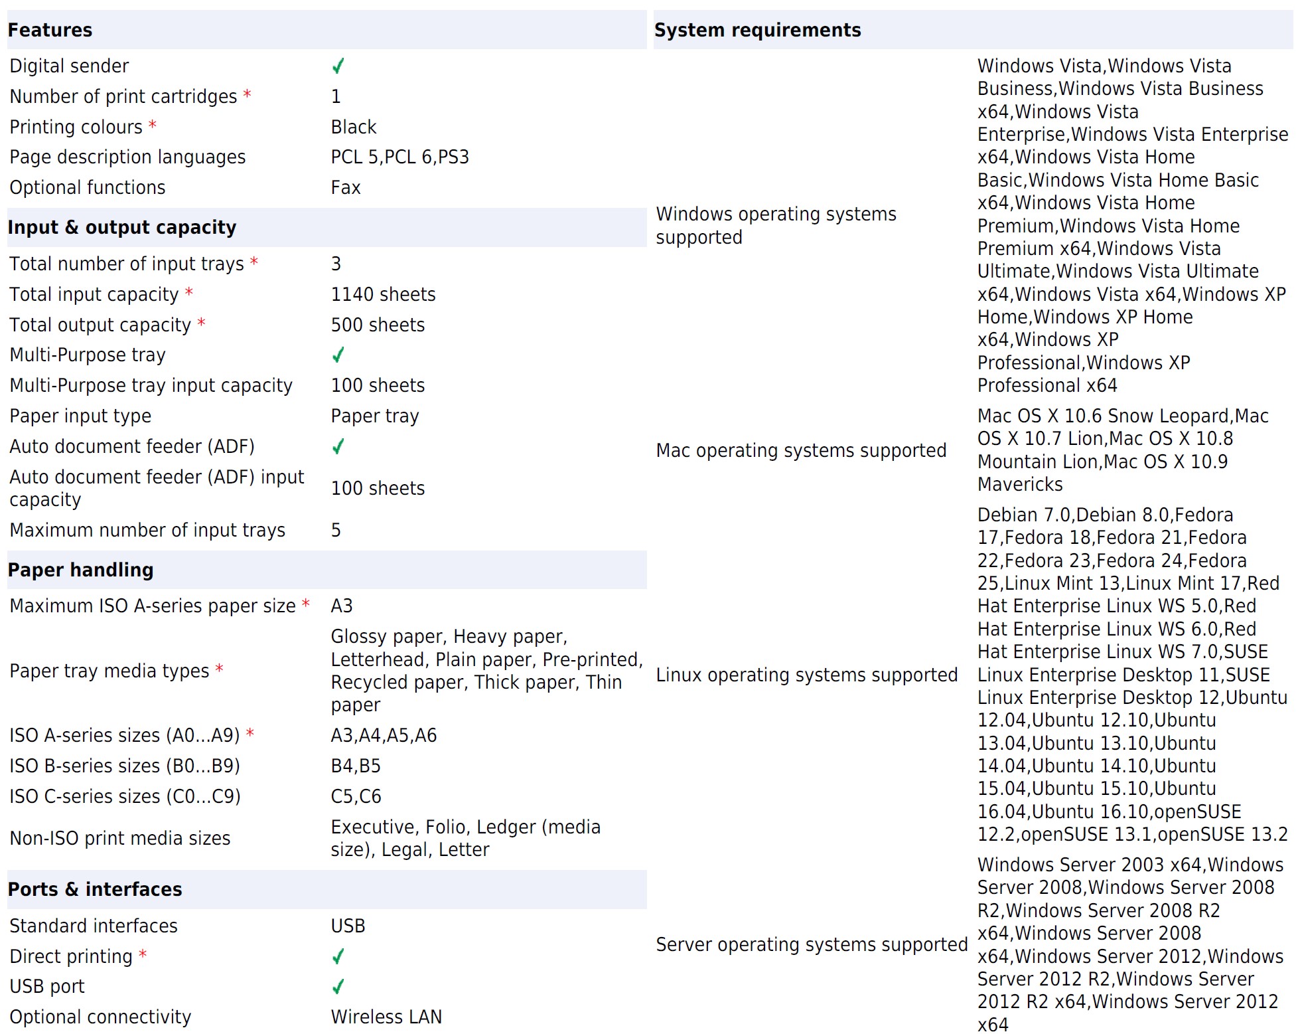Click the Windows Server versions list value
This screenshot has height=1034, width=1300.
tap(1131, 945)
